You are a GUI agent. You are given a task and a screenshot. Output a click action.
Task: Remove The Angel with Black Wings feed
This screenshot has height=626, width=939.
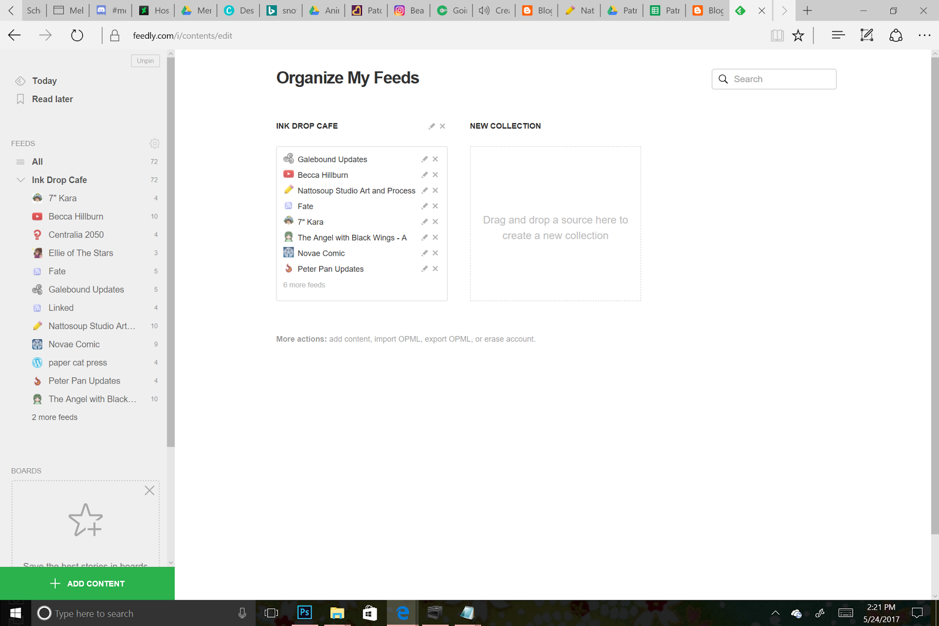435,238
